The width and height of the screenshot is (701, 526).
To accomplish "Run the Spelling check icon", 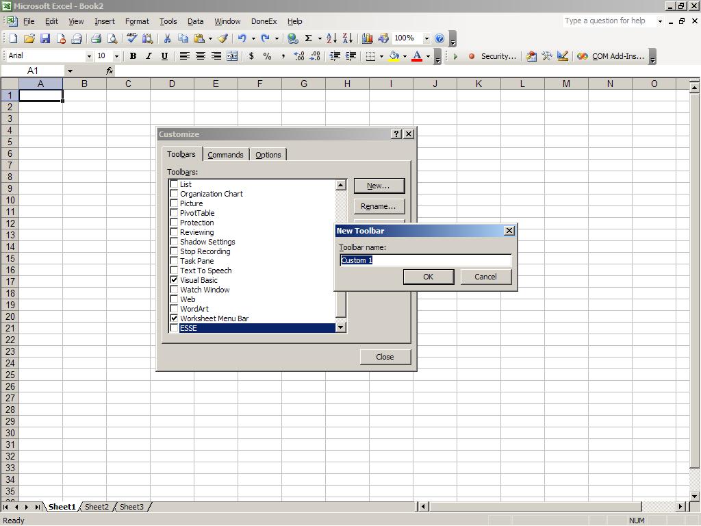I will click(131, 38).
